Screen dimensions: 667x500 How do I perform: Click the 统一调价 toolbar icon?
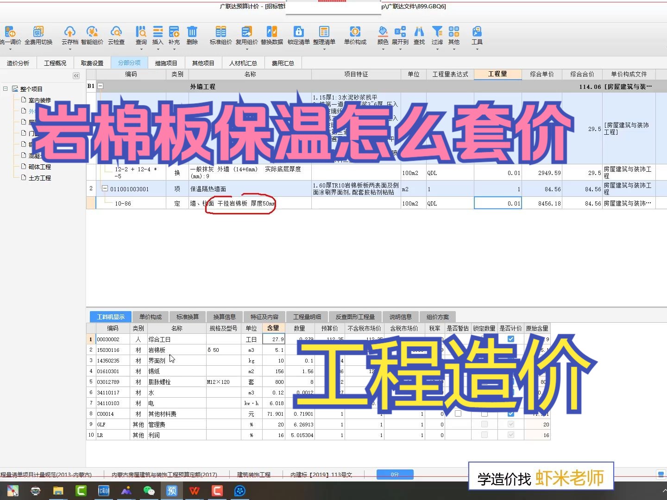tap(10, 32)
